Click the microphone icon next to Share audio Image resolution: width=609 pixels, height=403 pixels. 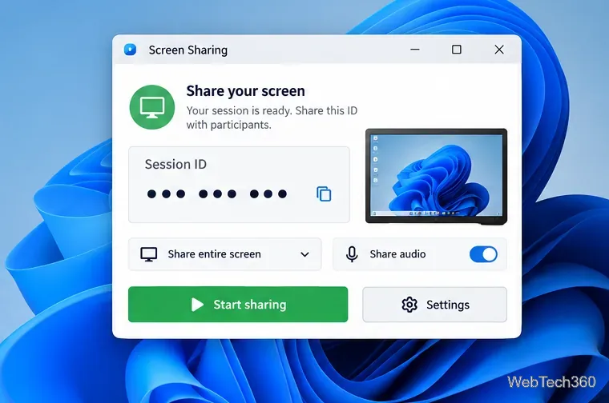point(352,254)
